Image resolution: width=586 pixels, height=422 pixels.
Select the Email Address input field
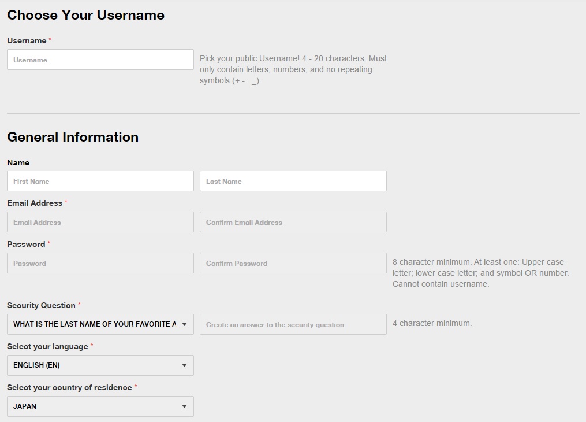[x=100, y=222]
